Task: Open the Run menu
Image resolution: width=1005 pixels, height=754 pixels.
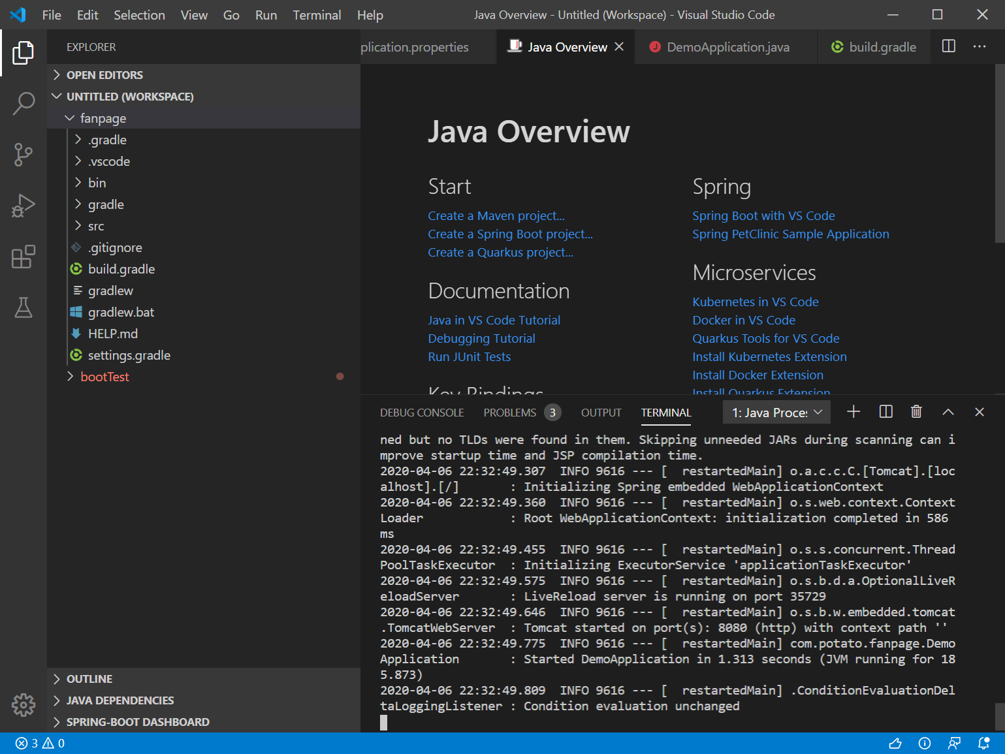Action: click(x=266, y=15)
